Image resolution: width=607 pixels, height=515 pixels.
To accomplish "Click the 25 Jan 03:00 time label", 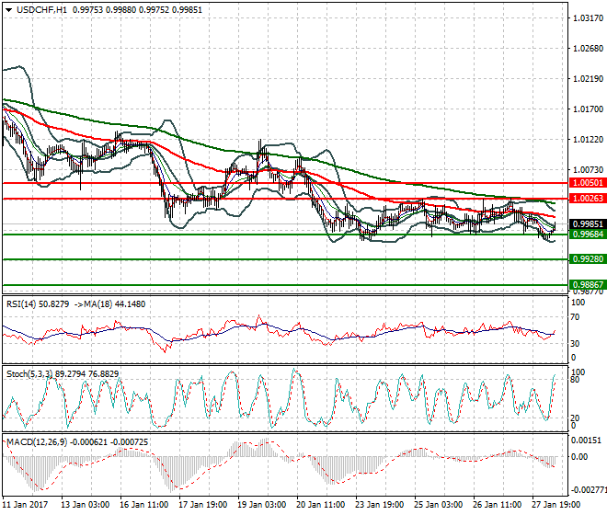I will click(x=438, y=505).
